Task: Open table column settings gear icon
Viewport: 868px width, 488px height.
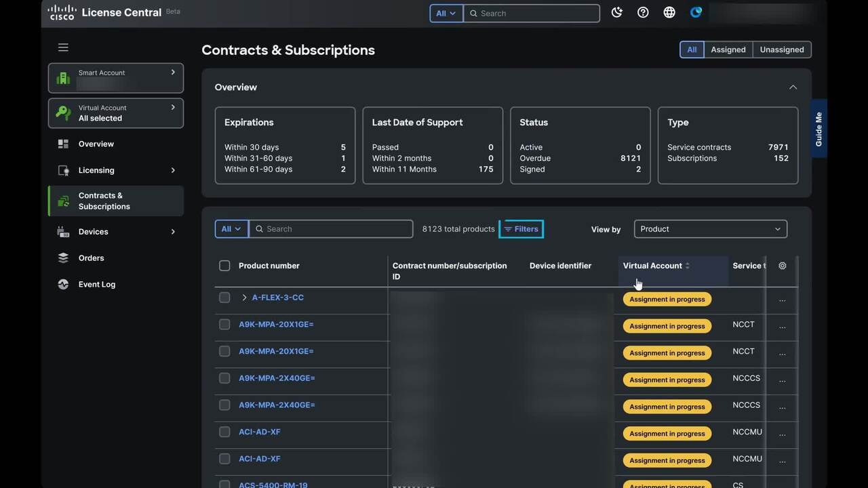Action: pos(782,266)
